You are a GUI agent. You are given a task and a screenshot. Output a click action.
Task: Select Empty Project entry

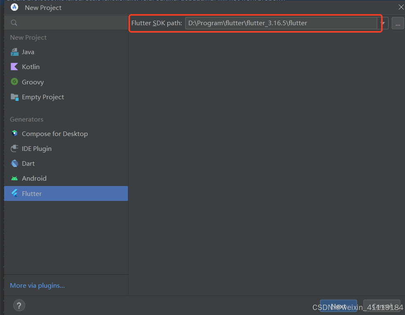coord(66,97)
